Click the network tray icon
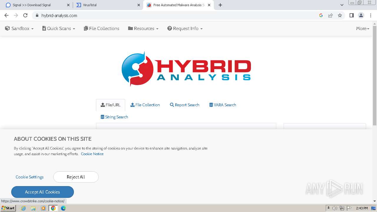 coord(342,208)
